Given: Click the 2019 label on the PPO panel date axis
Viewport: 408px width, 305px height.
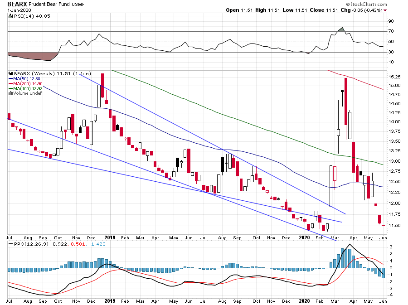Looking at the screenshot, I should pos(110,301).
